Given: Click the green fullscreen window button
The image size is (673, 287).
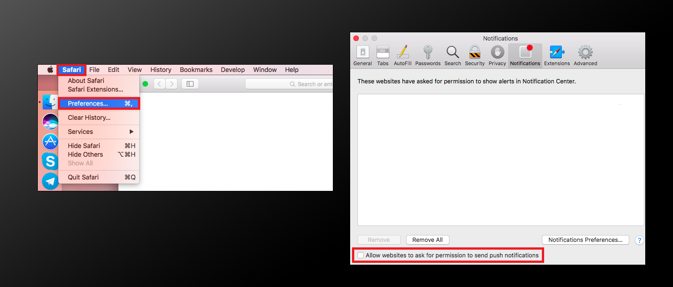Looking at the screenshot, I should coord(145,84).
